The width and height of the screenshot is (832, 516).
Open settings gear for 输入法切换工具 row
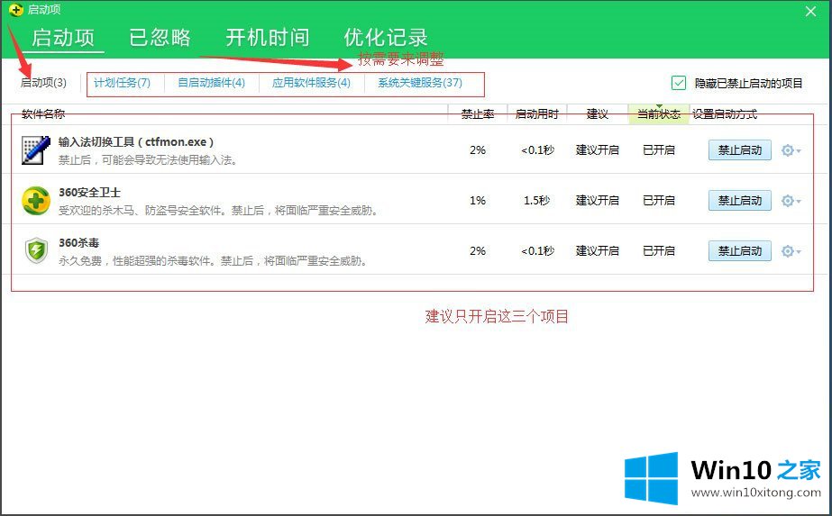click(x=788, y=150)
